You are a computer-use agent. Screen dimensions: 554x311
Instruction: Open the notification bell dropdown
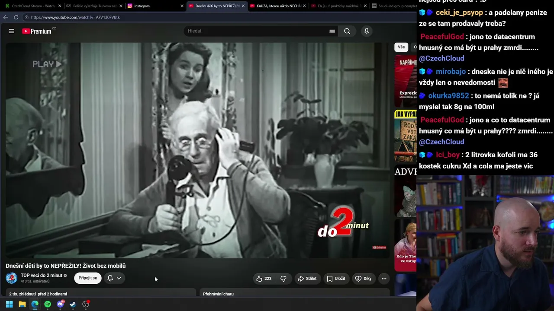[x=114, y=278]
